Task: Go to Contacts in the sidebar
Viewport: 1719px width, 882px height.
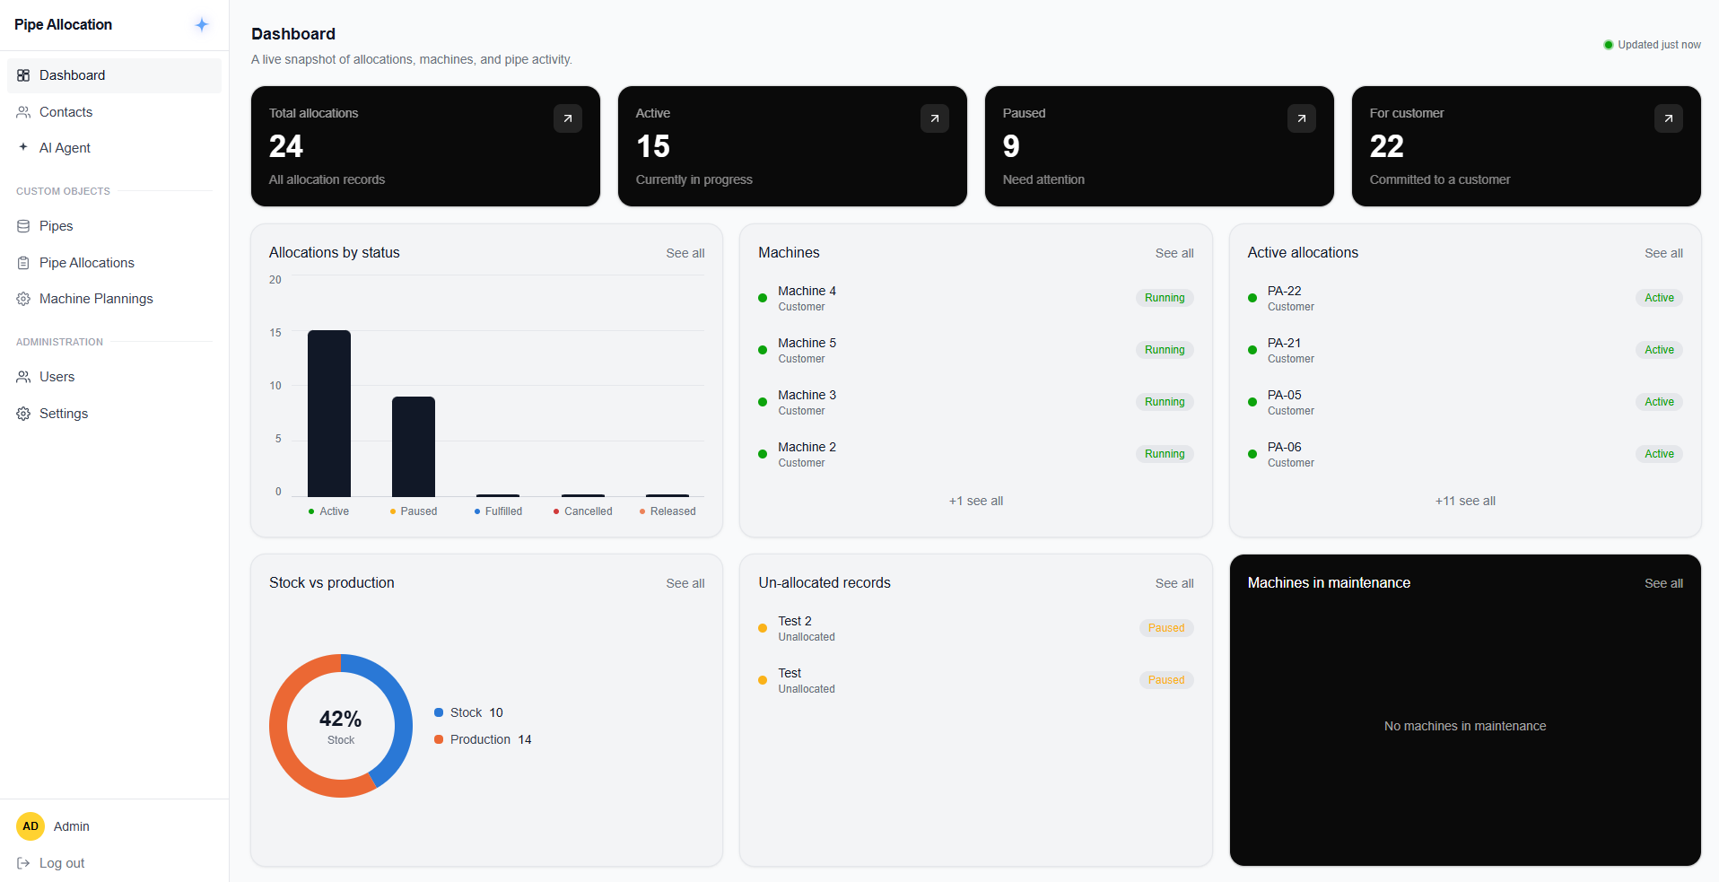Action: (114, 112)
